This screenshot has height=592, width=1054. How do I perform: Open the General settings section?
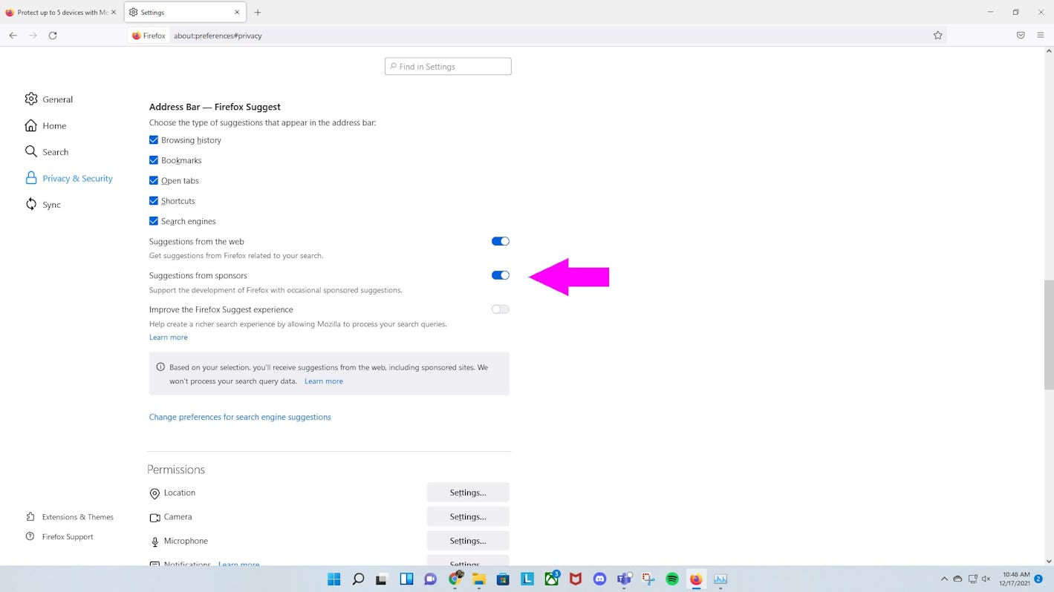[x=57, y=99]
